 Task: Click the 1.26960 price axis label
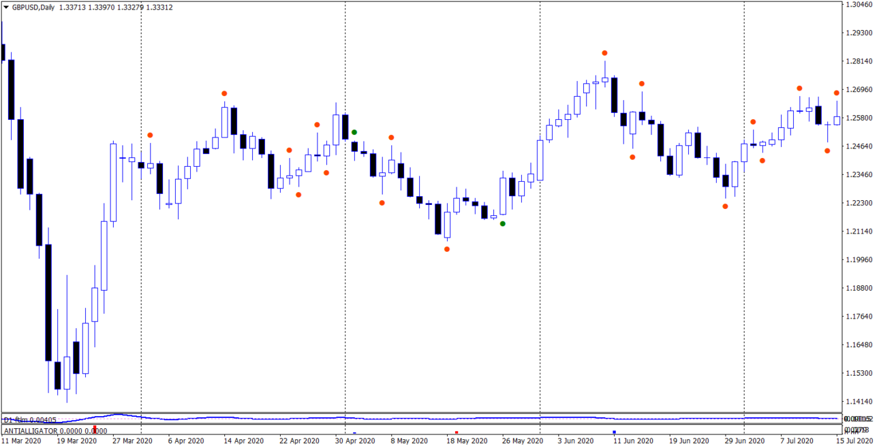click(x=859, y=89)
